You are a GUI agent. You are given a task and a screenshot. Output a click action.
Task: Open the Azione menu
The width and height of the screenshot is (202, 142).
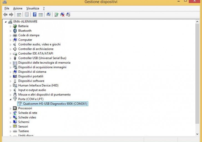pos(18,8)
